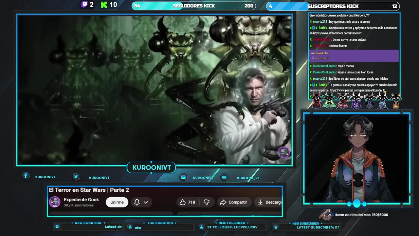Screen dimensions: 419x236
Task: Click the clock icon beside Chivo Esplando
Action: click(313, 58)
